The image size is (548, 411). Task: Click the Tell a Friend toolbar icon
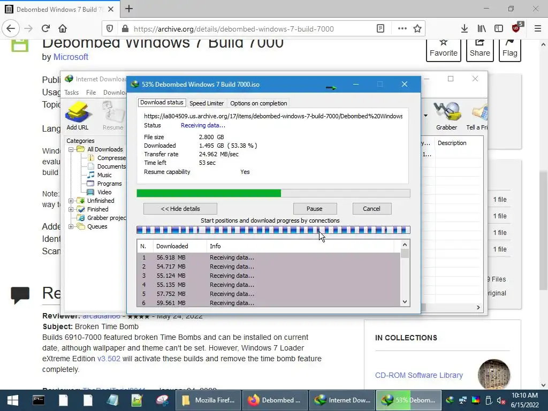477,116
